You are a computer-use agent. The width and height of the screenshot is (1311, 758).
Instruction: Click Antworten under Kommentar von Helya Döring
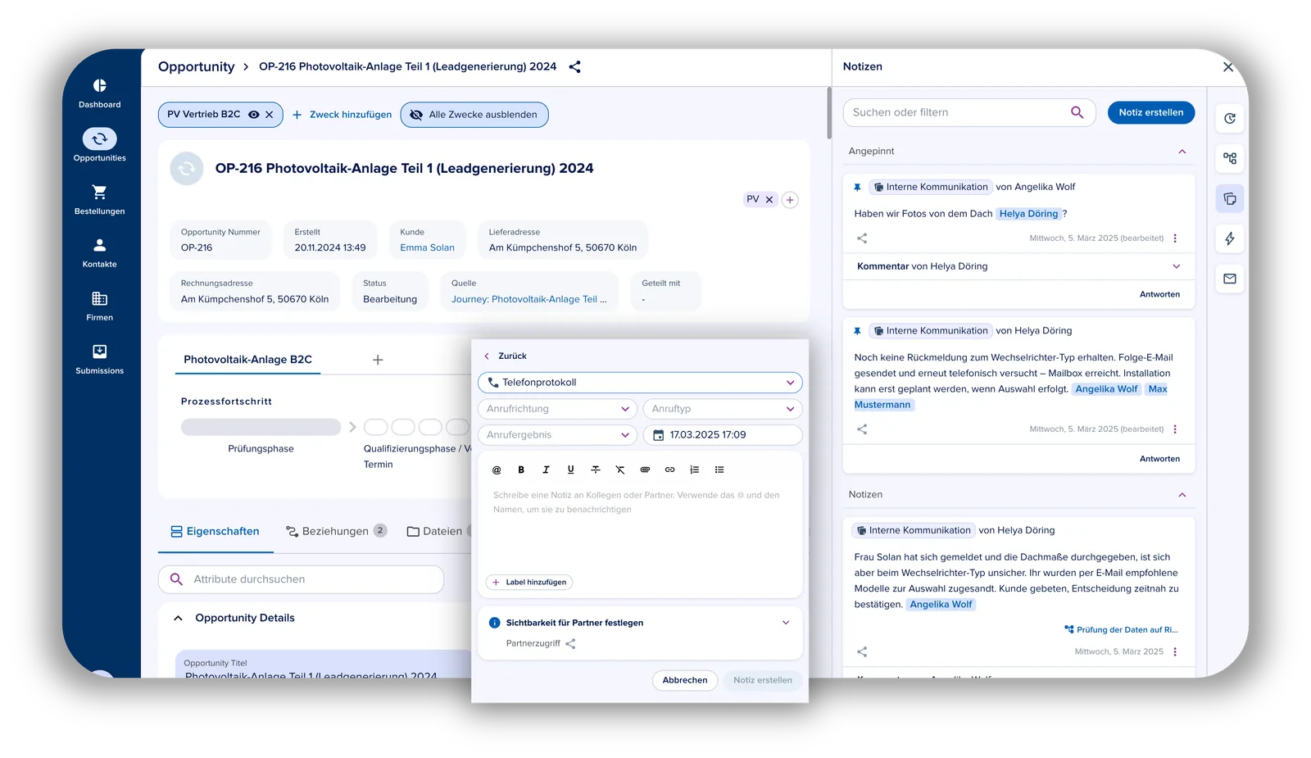click(1159, 295)
